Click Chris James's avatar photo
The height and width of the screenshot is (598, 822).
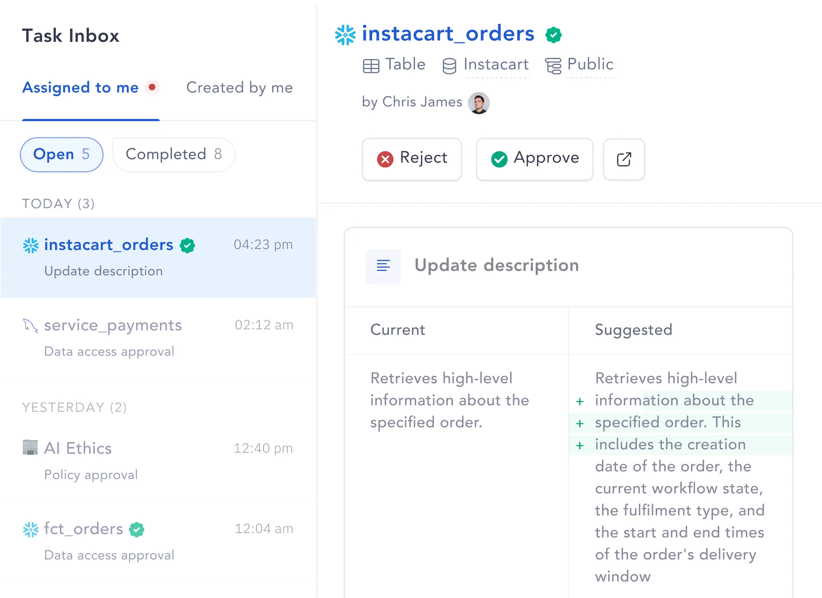click(479, 103)
